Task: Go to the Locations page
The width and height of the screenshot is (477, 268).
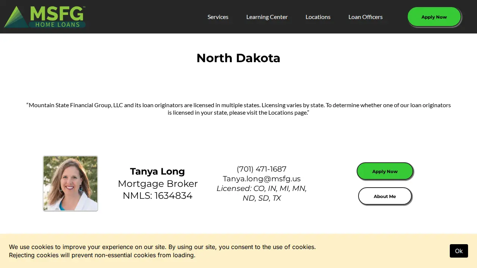Action: coord(318,17)
